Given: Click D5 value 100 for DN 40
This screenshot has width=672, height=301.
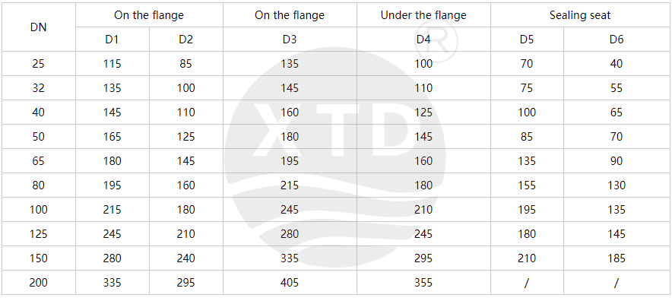Looking at the screenshot, I should [527, 112].
